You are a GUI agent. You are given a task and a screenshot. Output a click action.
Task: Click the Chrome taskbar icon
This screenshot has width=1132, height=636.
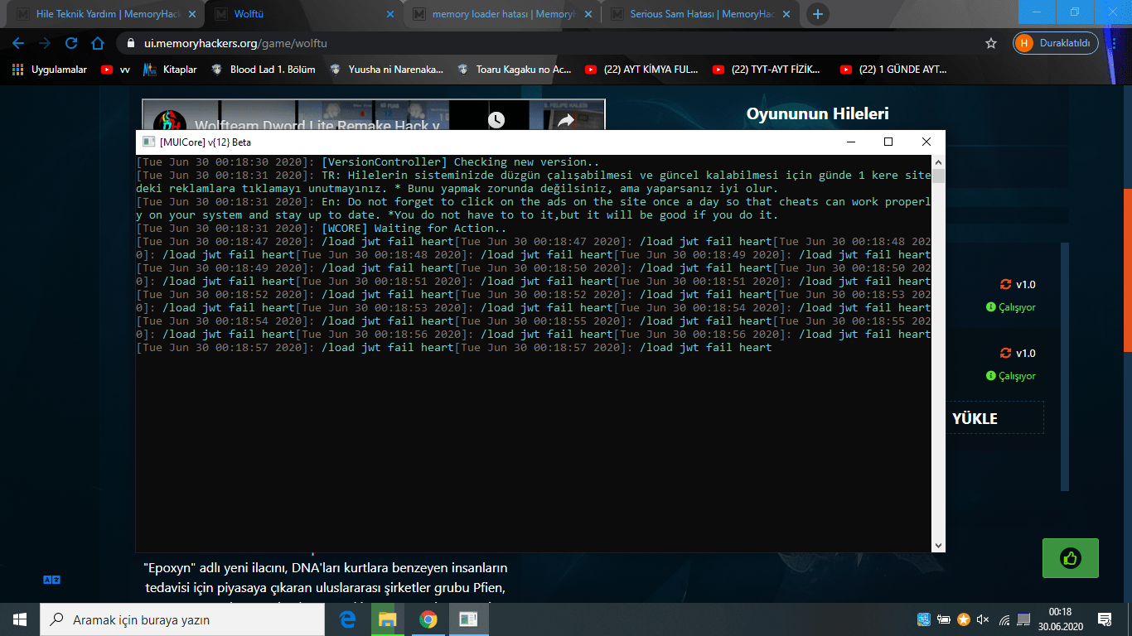[428, 619]
